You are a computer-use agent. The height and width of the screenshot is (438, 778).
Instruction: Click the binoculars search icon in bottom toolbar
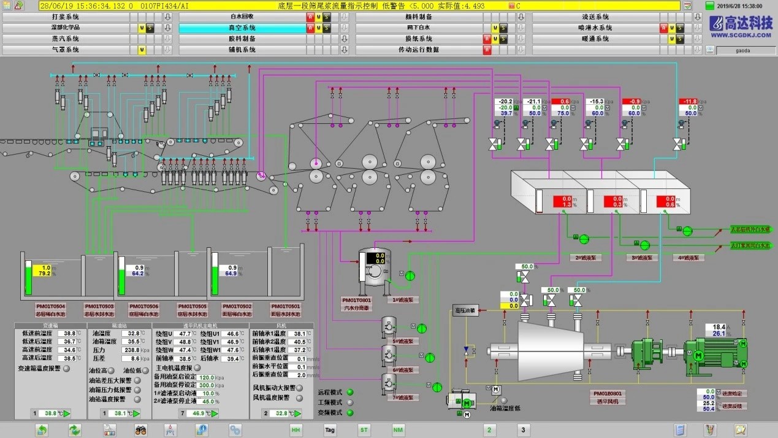(x=141, y=430)
